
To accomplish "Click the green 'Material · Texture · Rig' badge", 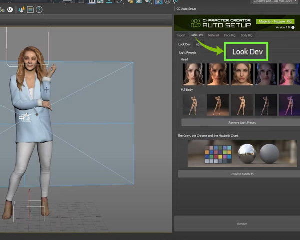I will click(x=275, y=22).
